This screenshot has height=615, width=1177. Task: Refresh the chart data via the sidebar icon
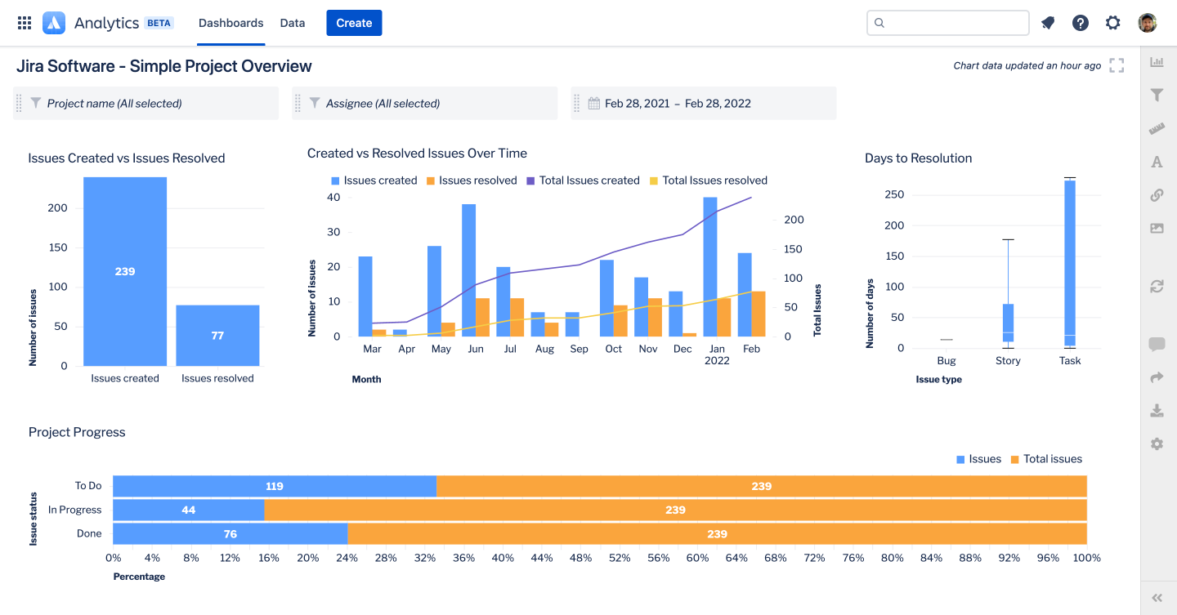coord(1157,287)
